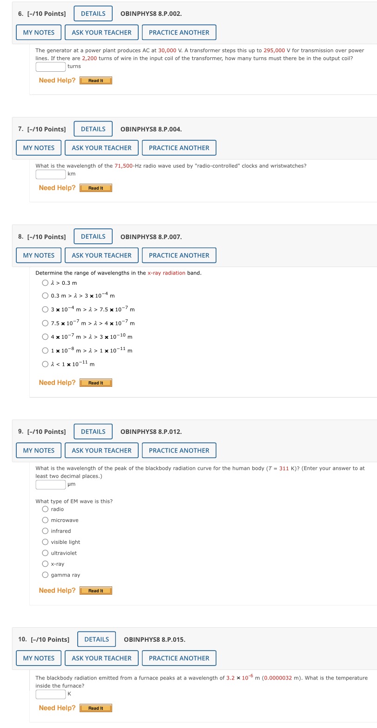377x728 pixels.
Task: Open DETAILS for question 8
Action: (x=93, y=236)
